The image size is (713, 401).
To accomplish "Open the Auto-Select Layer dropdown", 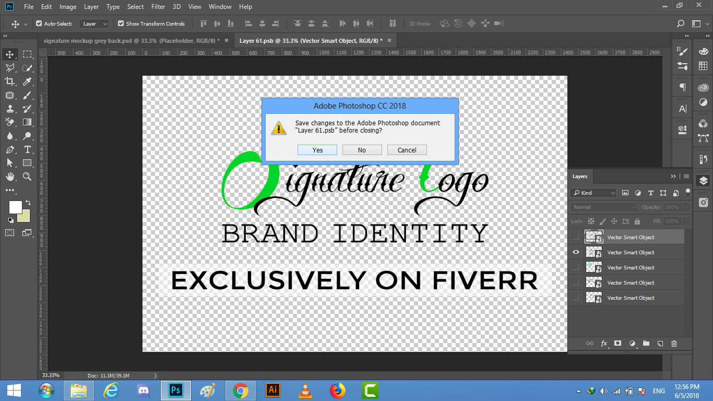I will [x=94, y=23].
